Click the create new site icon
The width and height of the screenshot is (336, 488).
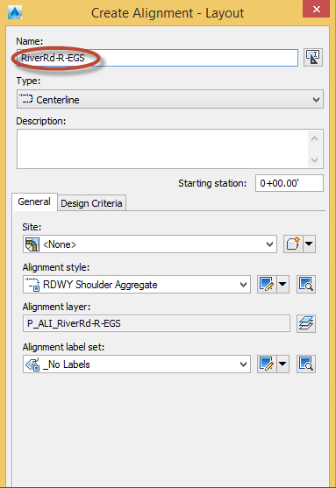point(293,244)
